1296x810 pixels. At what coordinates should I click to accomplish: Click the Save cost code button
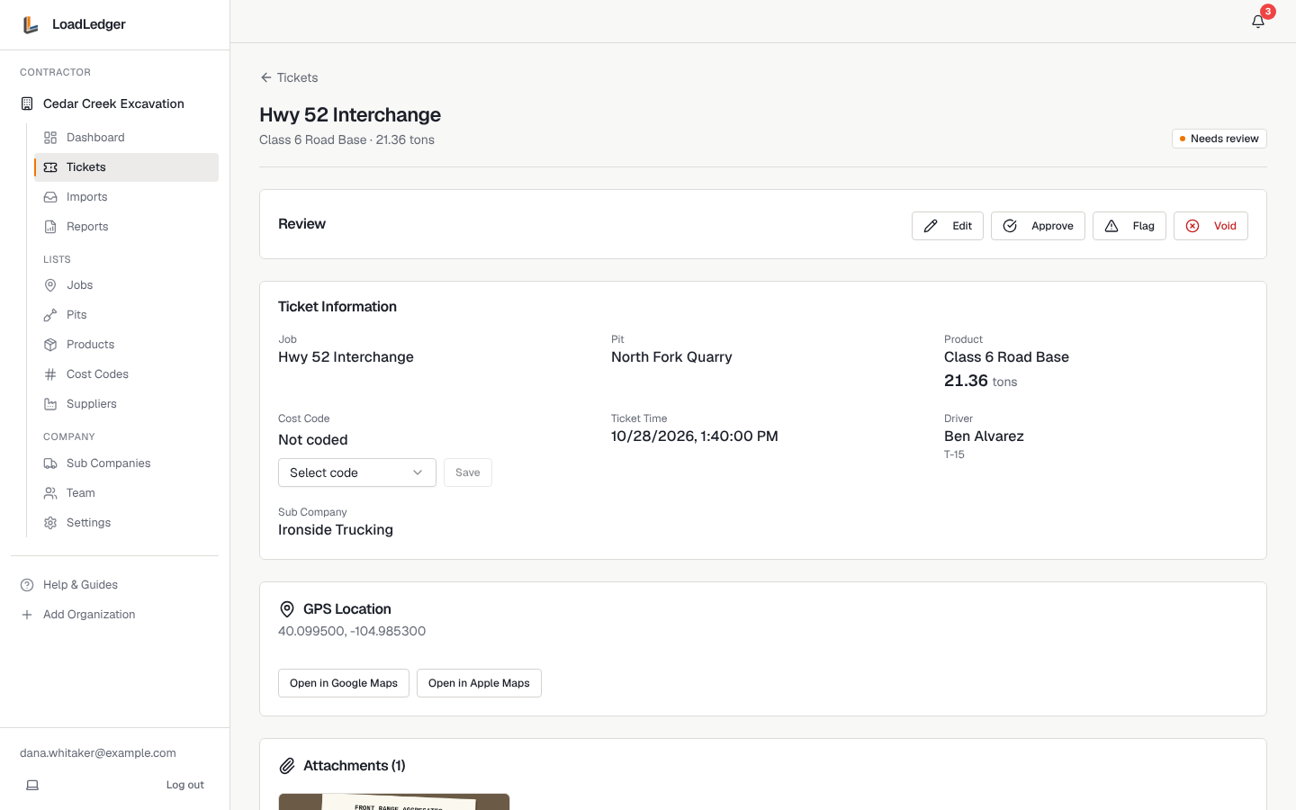pyautogui.click(x=468, y=472)
